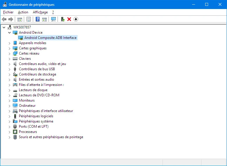Click the blue Help question mark icon
The image size is (227, 166).
38,19
